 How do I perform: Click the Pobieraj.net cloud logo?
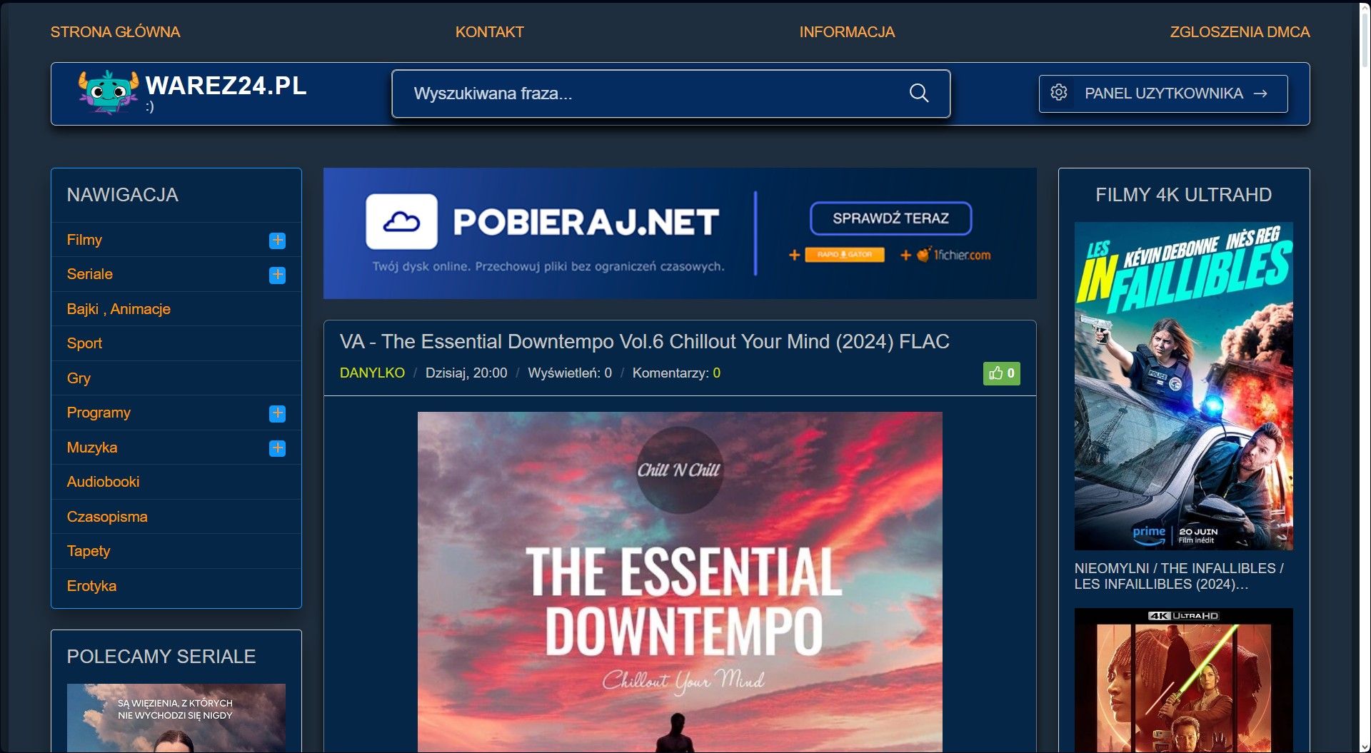click(x=401, y=221)
